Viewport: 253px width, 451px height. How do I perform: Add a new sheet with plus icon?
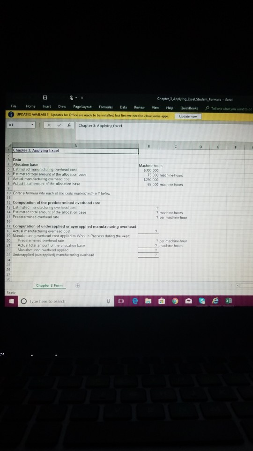[x=77, y=286]
